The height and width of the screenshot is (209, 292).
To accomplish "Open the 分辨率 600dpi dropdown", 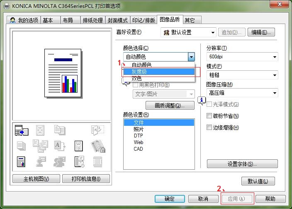I will click(242, 57).
